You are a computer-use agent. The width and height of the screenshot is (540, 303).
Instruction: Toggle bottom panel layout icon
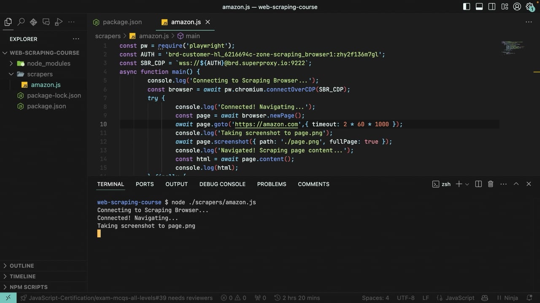coord(479,7)
